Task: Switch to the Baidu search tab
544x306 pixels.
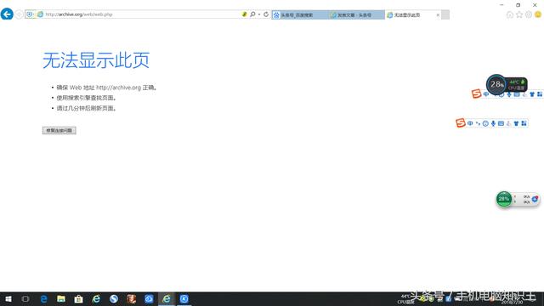Action: point(300,15)
